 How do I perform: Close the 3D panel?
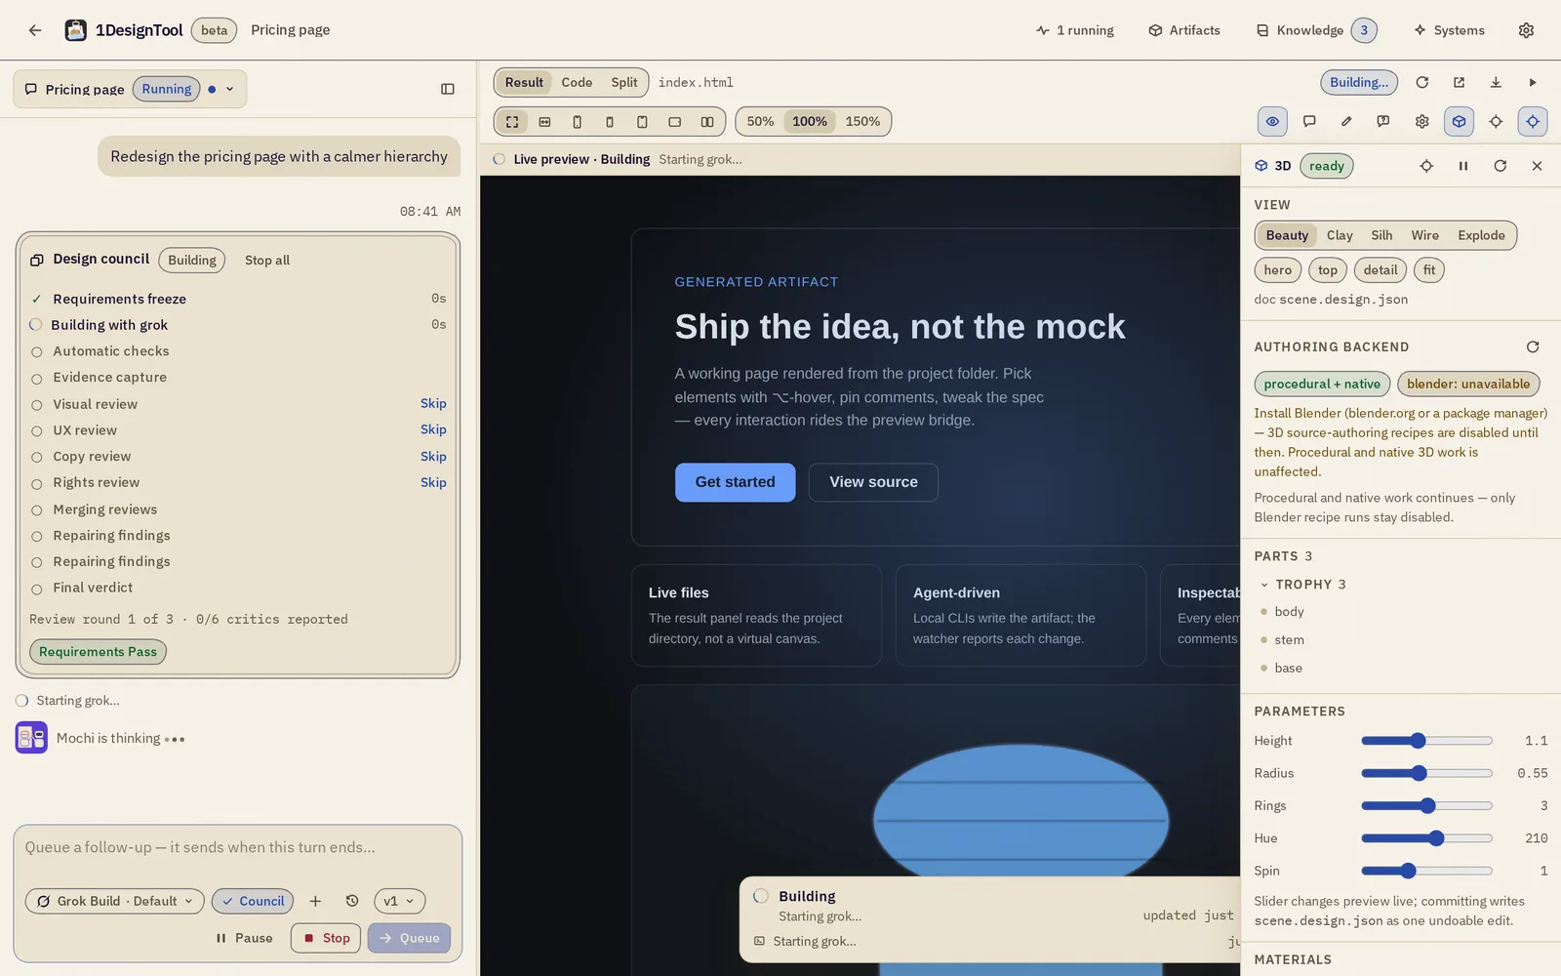click(x=1537, y=166)
